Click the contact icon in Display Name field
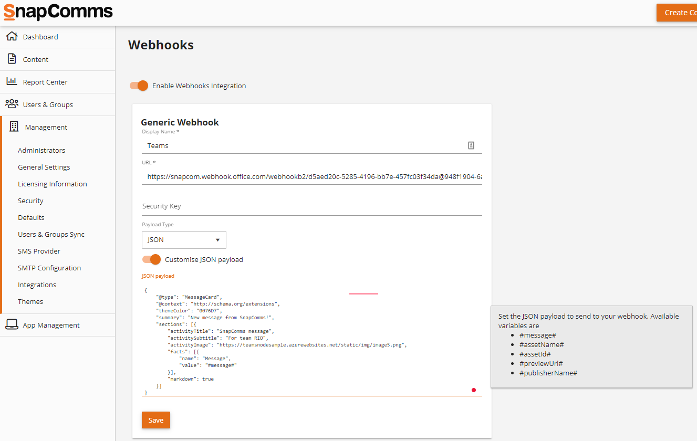The image size is (697, 441). (x=471, y=145)
